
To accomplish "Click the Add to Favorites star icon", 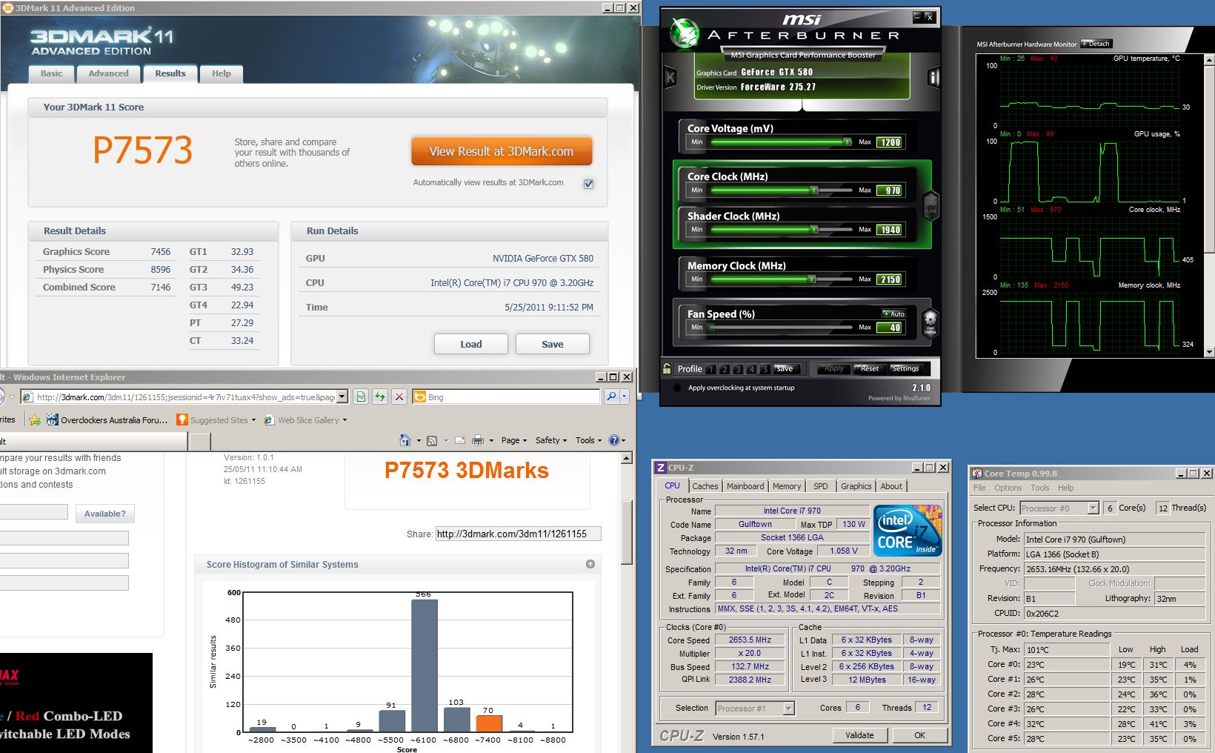I will [x=34, y=420].
